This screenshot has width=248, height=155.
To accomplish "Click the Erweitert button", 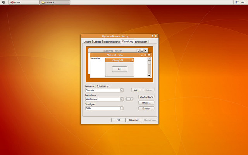I will [146, 108].
